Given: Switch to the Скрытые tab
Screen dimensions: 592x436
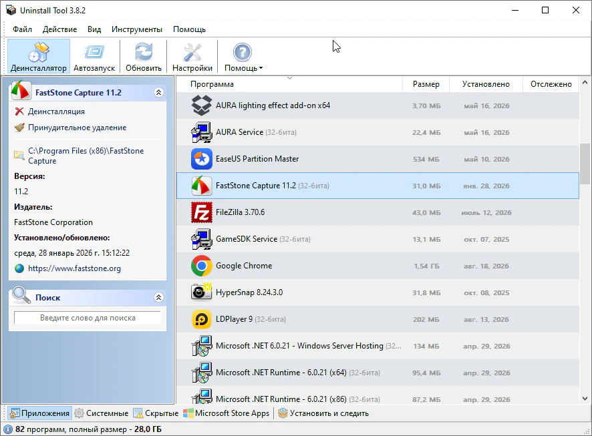Looking at the screenshot, I should point(156,413).
